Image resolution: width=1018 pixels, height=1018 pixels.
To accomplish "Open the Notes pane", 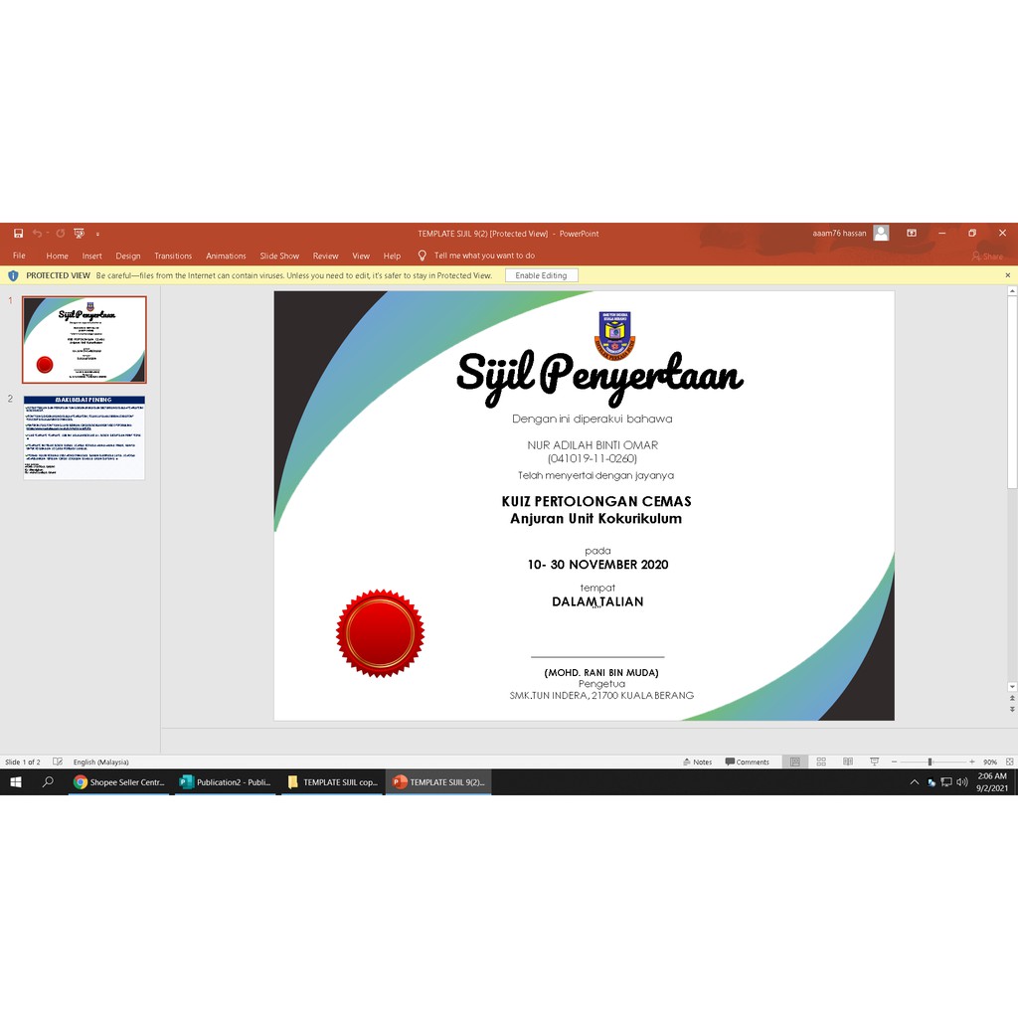I will (x=699, y=762).
